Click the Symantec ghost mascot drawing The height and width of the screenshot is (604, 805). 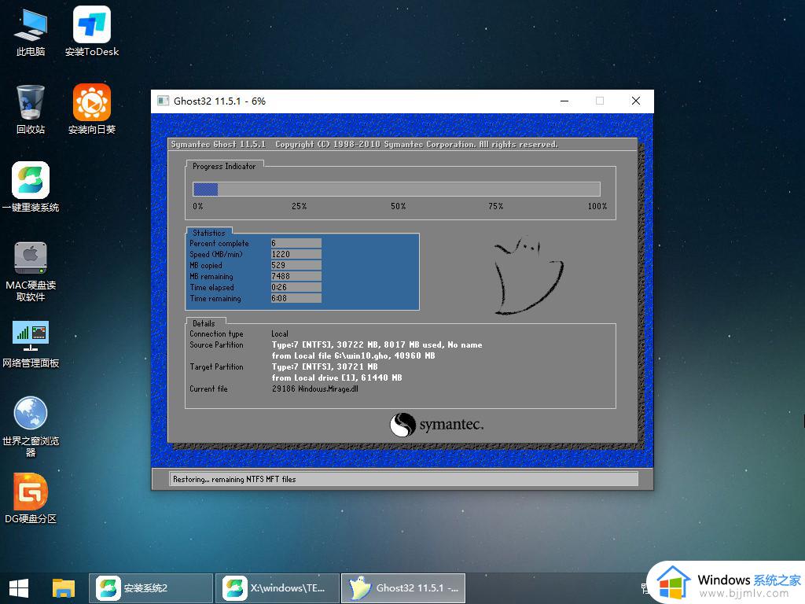click(529, 275)
